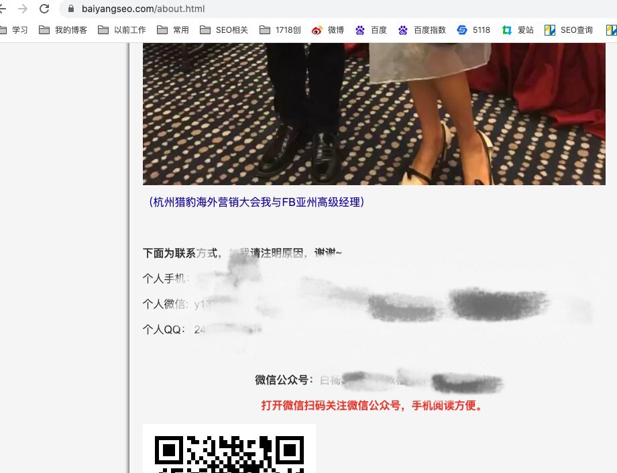The image size is (617, 473).
Task: Open the 5118 bookmark
Action: [473, 30]
